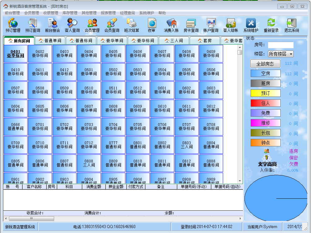The height and width of the screenshot is (233, 311).
Task: Open the 报表管理 menu
Action: [x=108, y=13]
